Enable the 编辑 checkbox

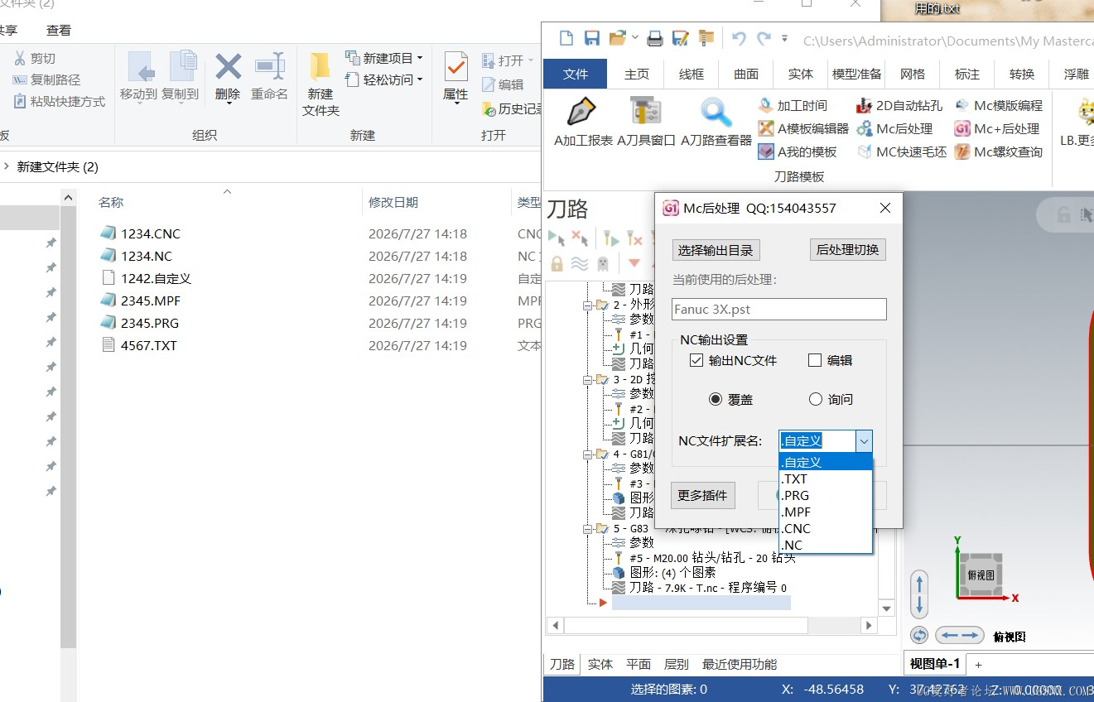pyautogui.click(x=815, y=360)
